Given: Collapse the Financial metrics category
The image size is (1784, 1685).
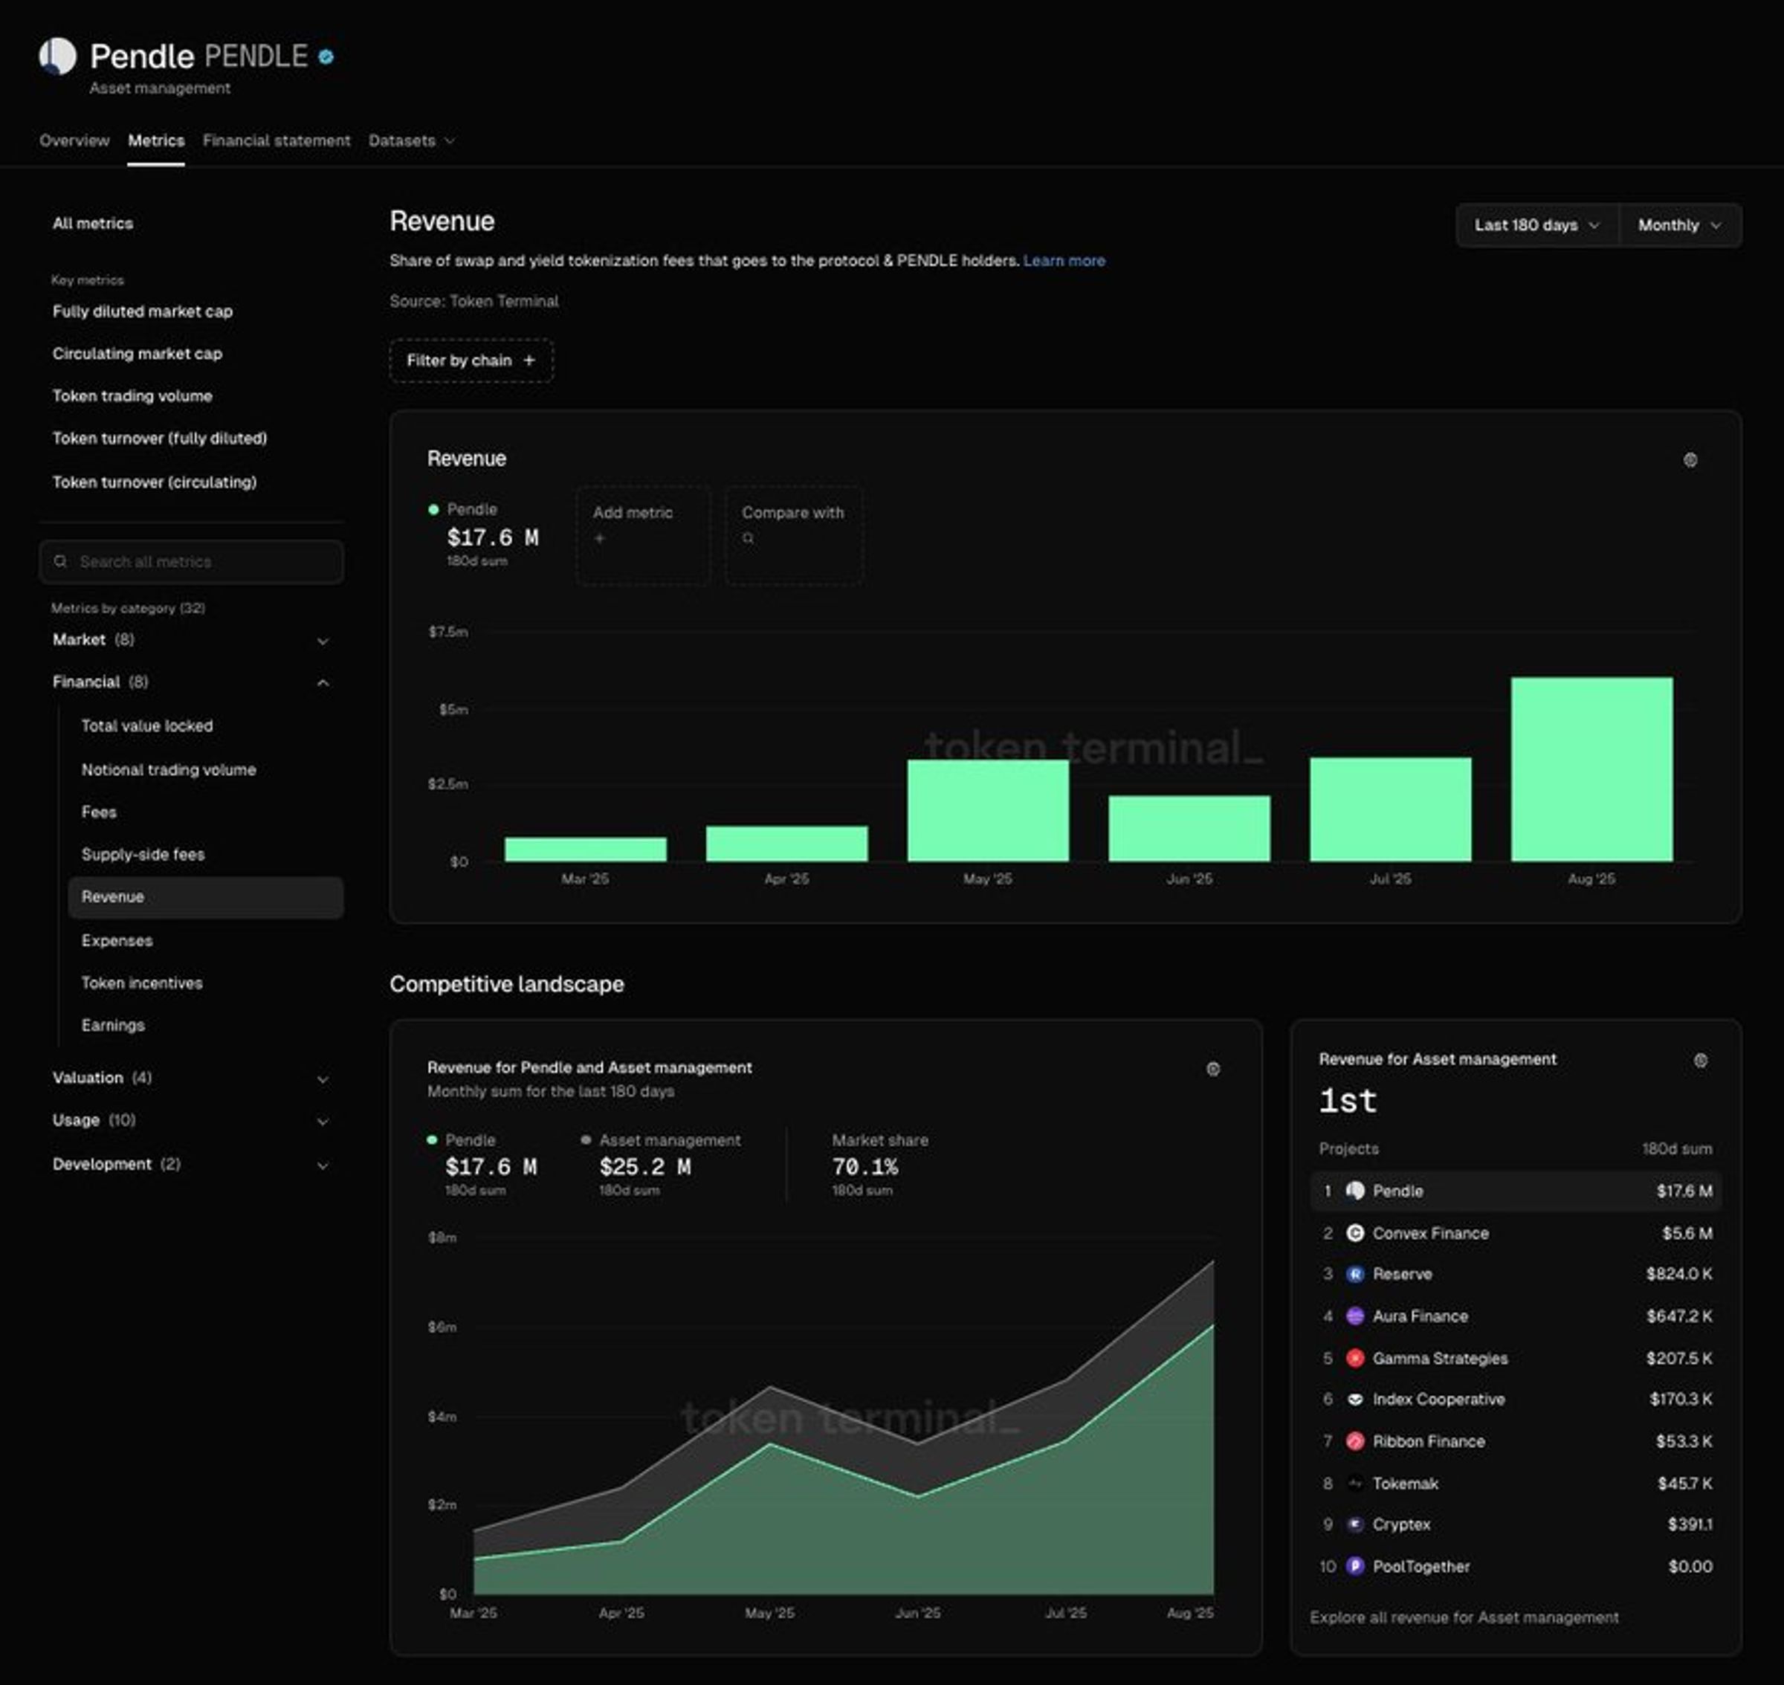Looking at the screenshot, I should pos(191,682).
